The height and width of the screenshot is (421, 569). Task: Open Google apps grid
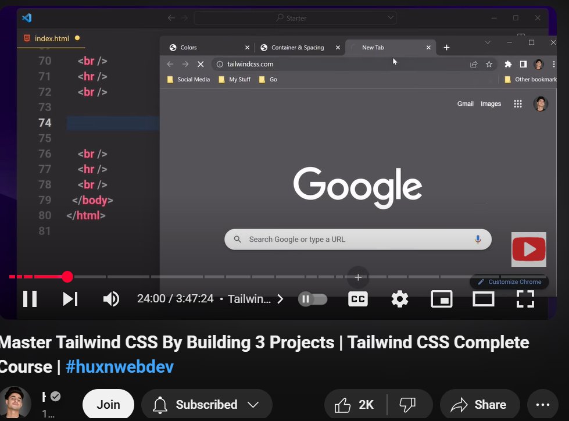coord(518,104)
